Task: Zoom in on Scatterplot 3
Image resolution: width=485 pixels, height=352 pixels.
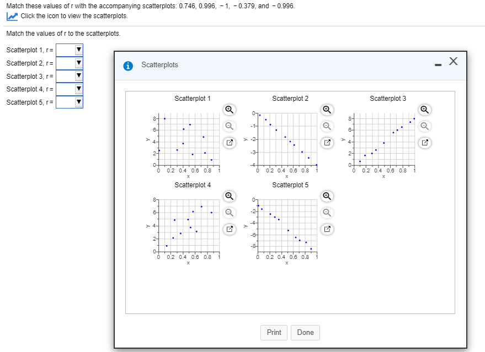Action: pos(424,110)
